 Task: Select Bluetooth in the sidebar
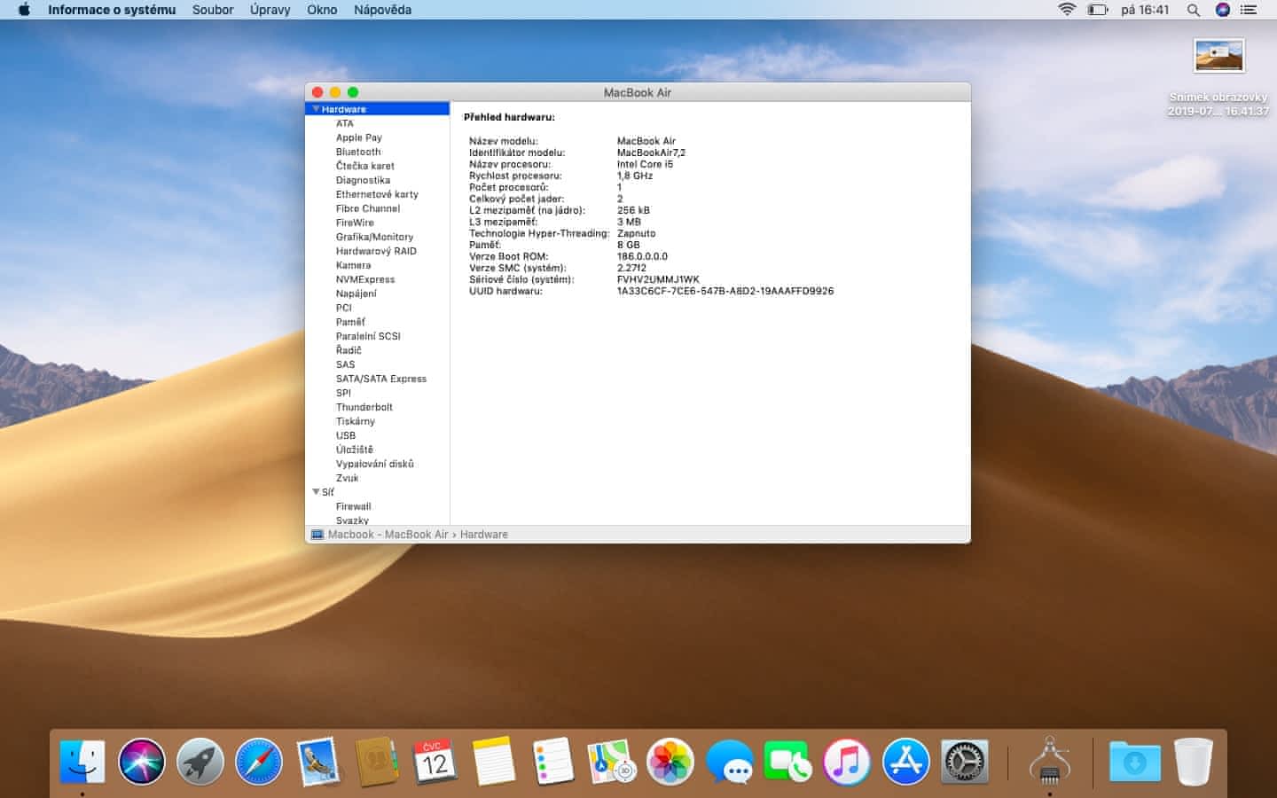pyautogui.click(x=358, y=152)
